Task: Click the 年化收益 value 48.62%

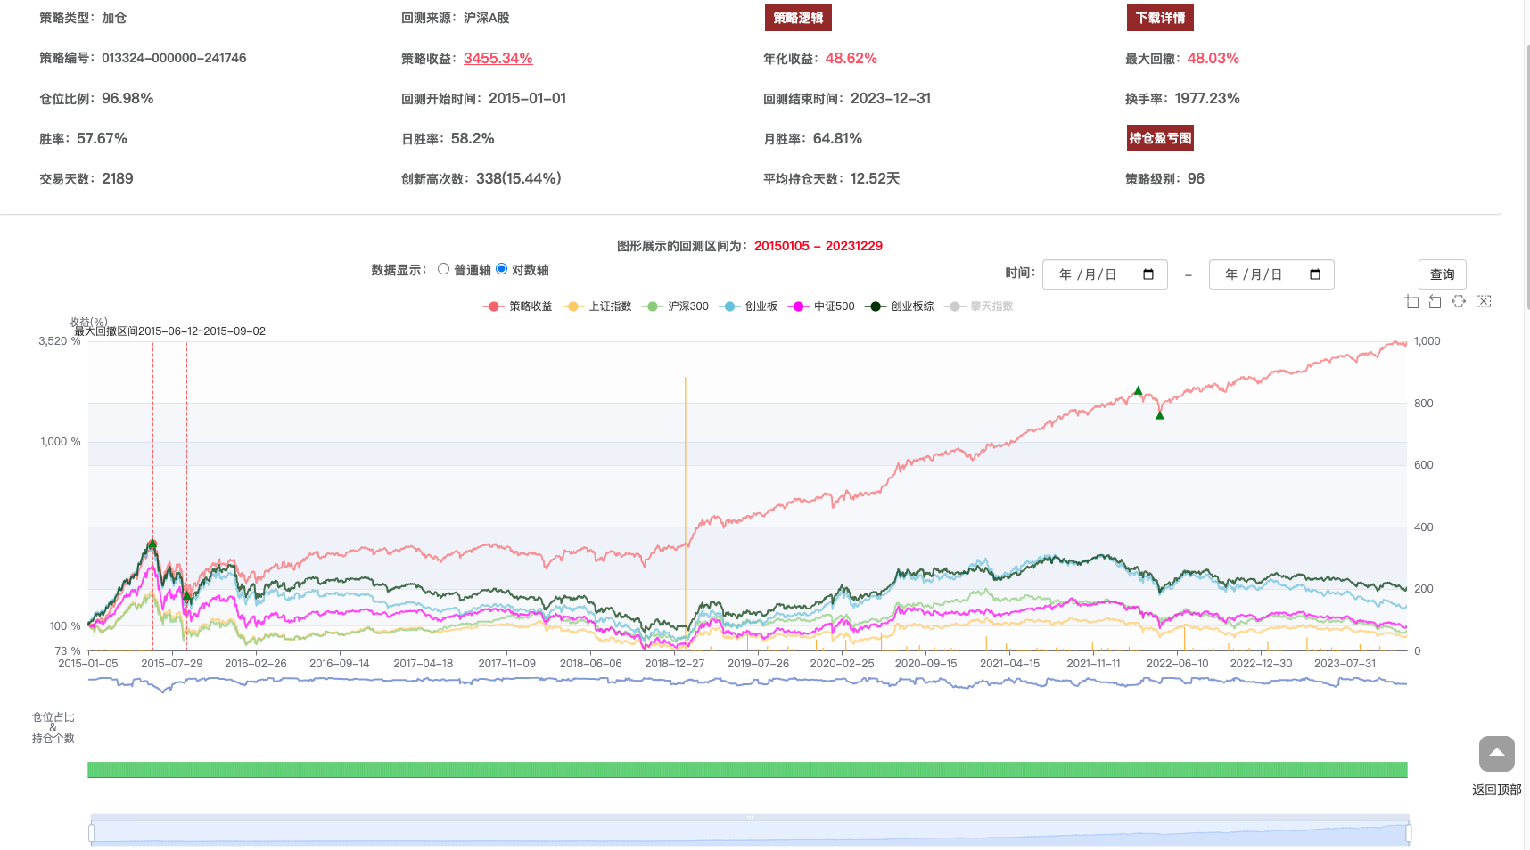Action: 851,58
